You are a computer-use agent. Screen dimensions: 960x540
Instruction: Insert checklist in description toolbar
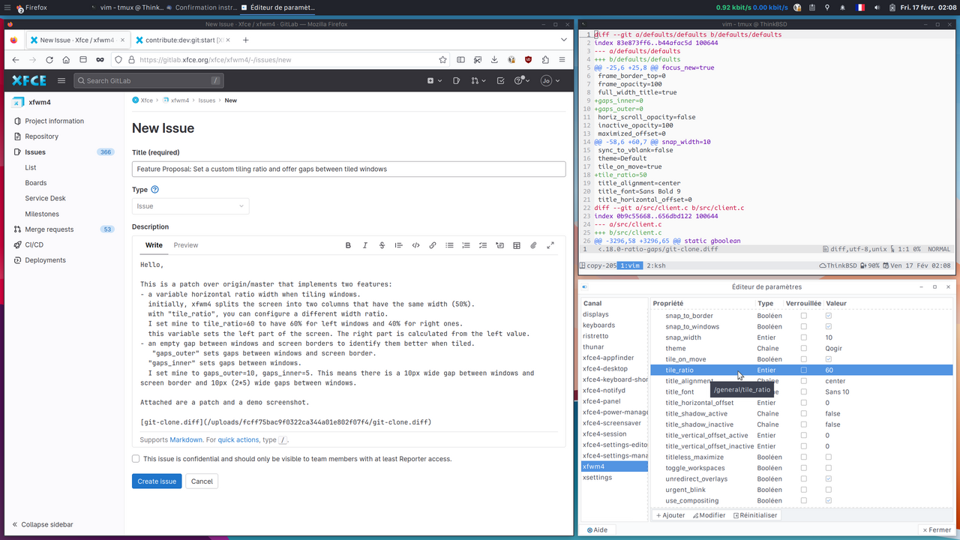[483, 245]
